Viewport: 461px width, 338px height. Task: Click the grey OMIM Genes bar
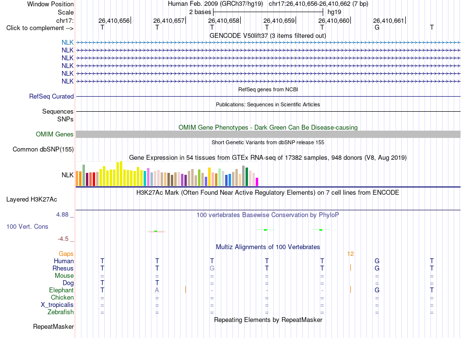(x=268, y=134)
